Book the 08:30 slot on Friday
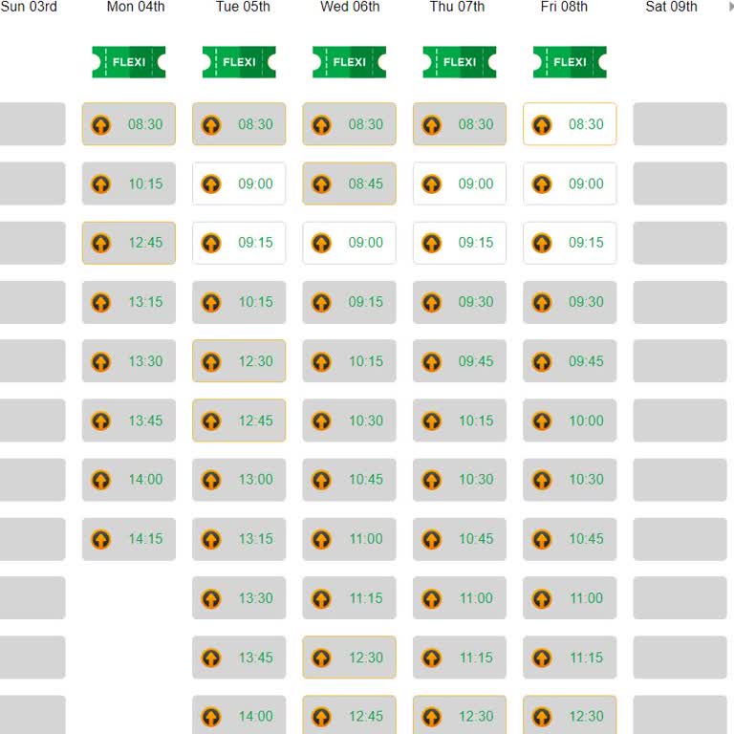This screenshot has height=734, width=734. (x=570, y=124)
